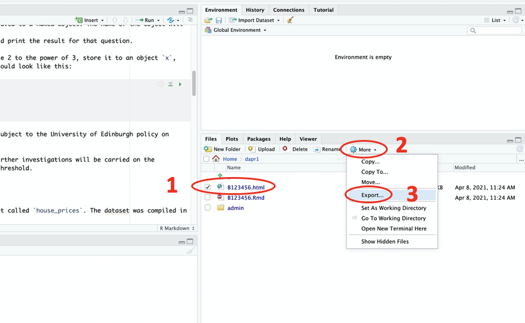Viewport: 525px width, 323px height.
Task: Choose Export... from the More menu
Action: 372,195
